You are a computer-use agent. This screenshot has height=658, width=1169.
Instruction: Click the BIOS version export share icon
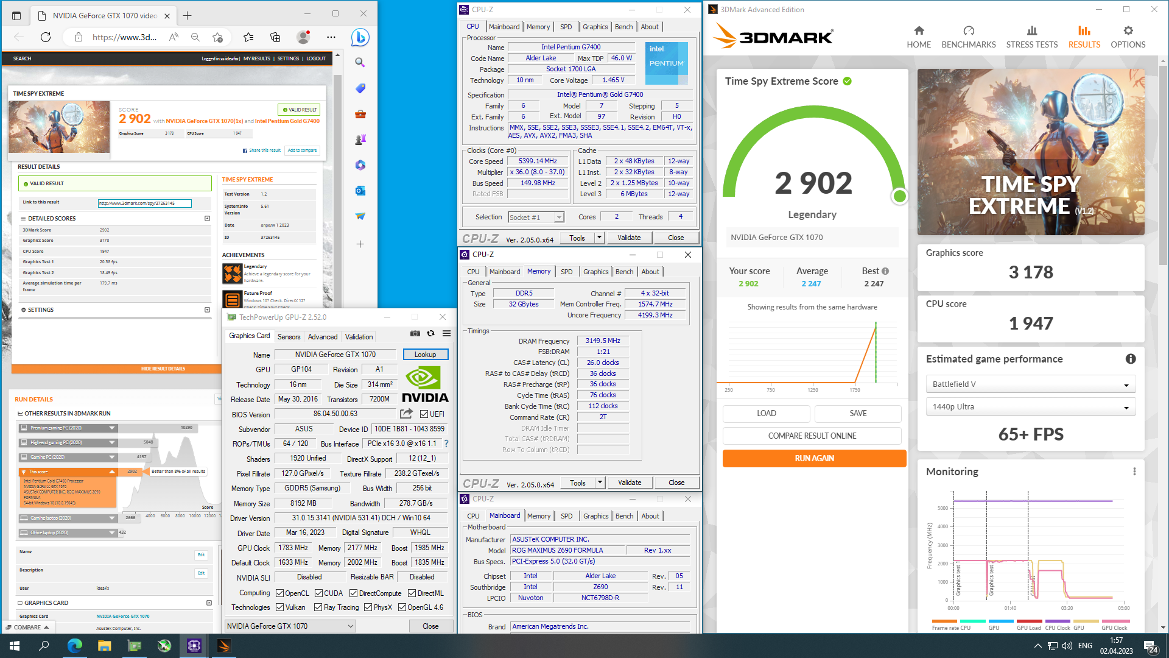click(x=406, y=414)
